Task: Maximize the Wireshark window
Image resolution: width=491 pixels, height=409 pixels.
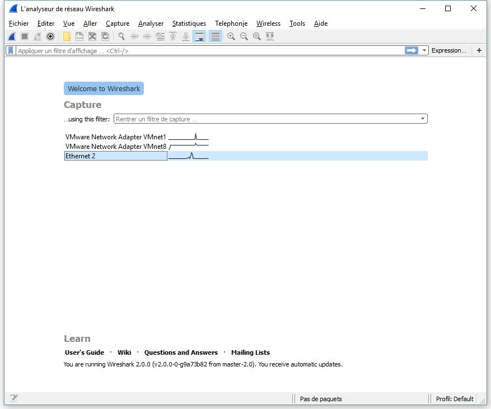Action: click(x=448, y=8)
